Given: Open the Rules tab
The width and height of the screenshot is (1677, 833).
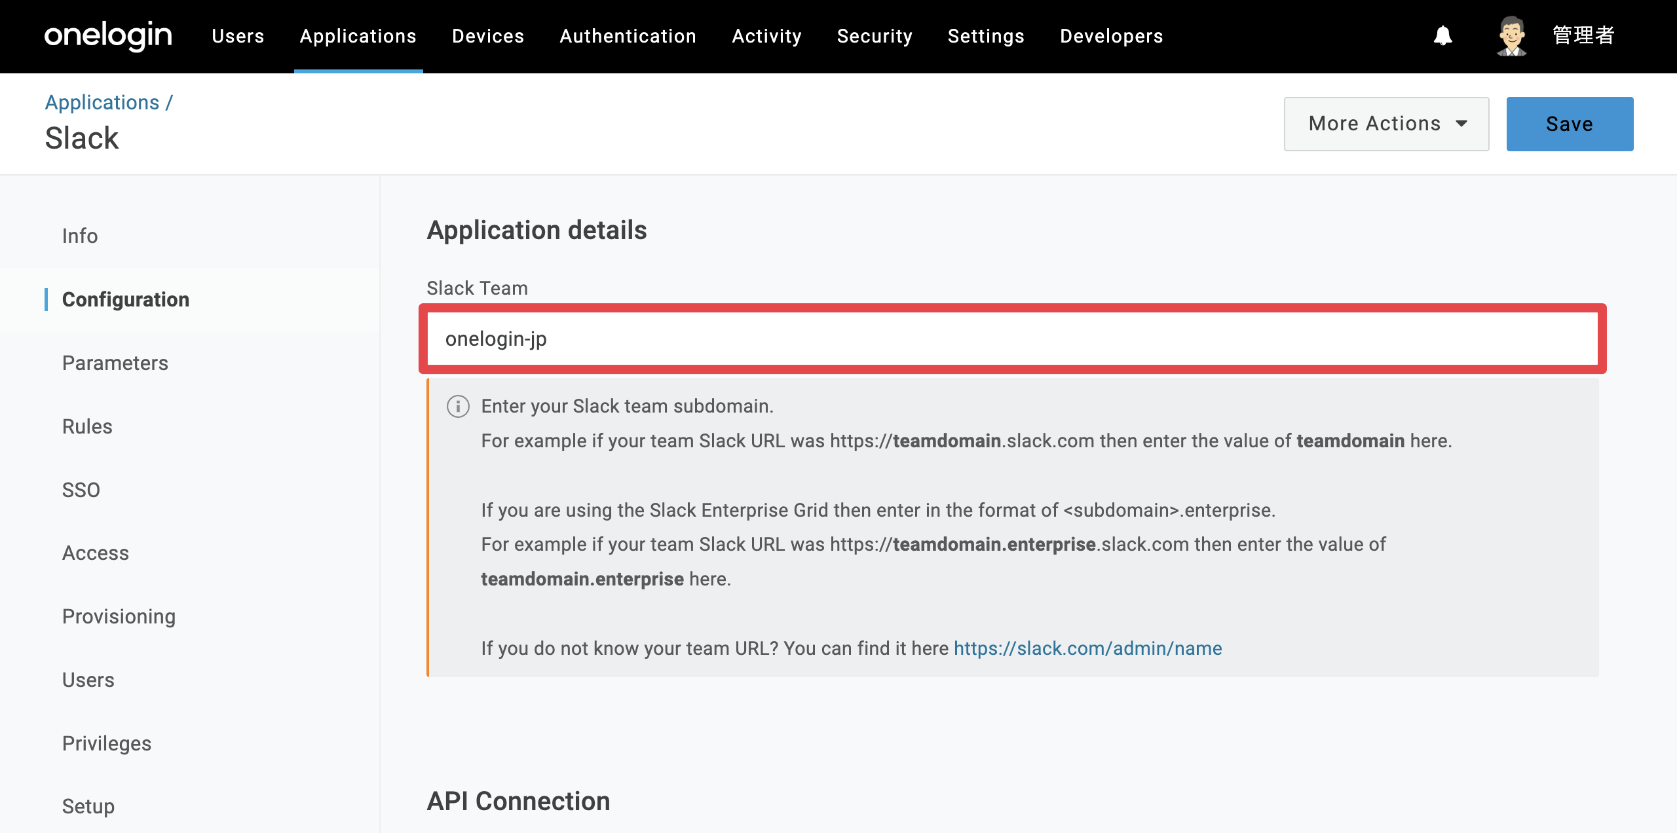Looking at the screenshot, I should pyautogui.click(x=87, y=426).
